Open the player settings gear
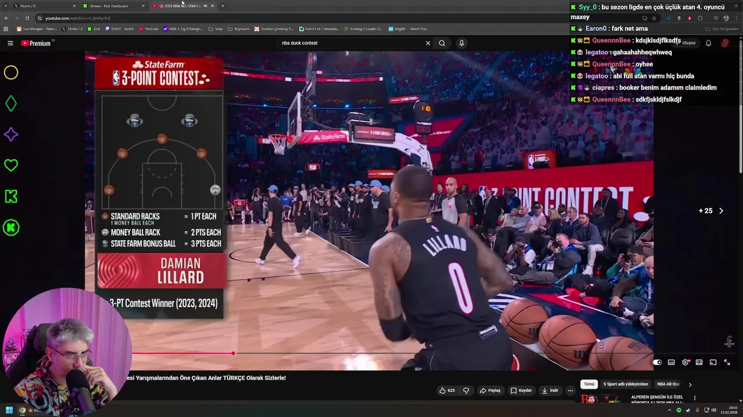This screenshot has height=417, width=743. pyautogui.click(x=685, y=363)
